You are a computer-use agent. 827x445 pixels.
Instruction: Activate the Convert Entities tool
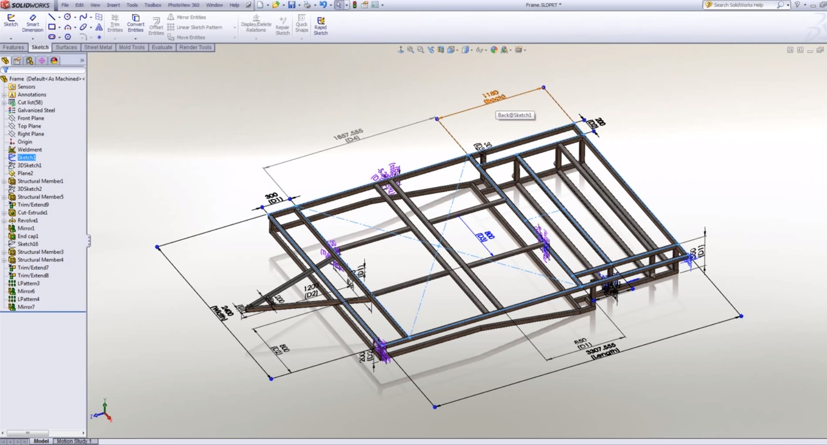tap(136, 23)
